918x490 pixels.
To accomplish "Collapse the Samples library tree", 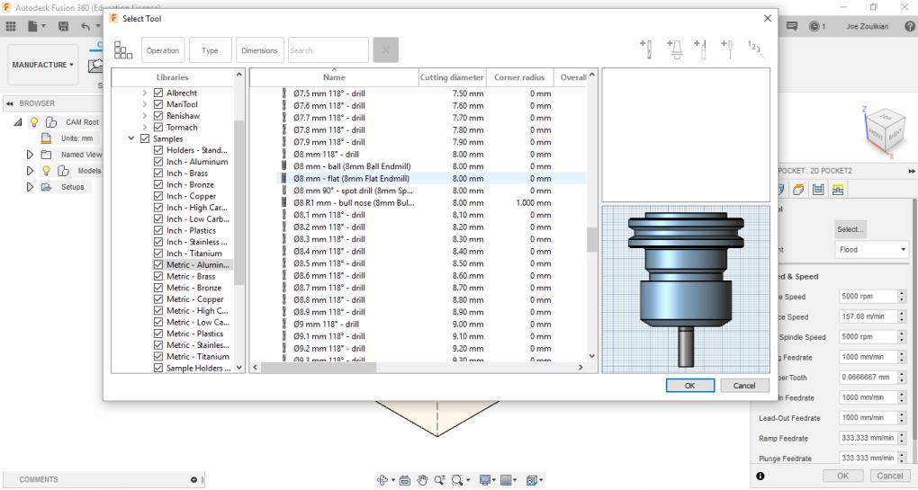I will [132, 138].
